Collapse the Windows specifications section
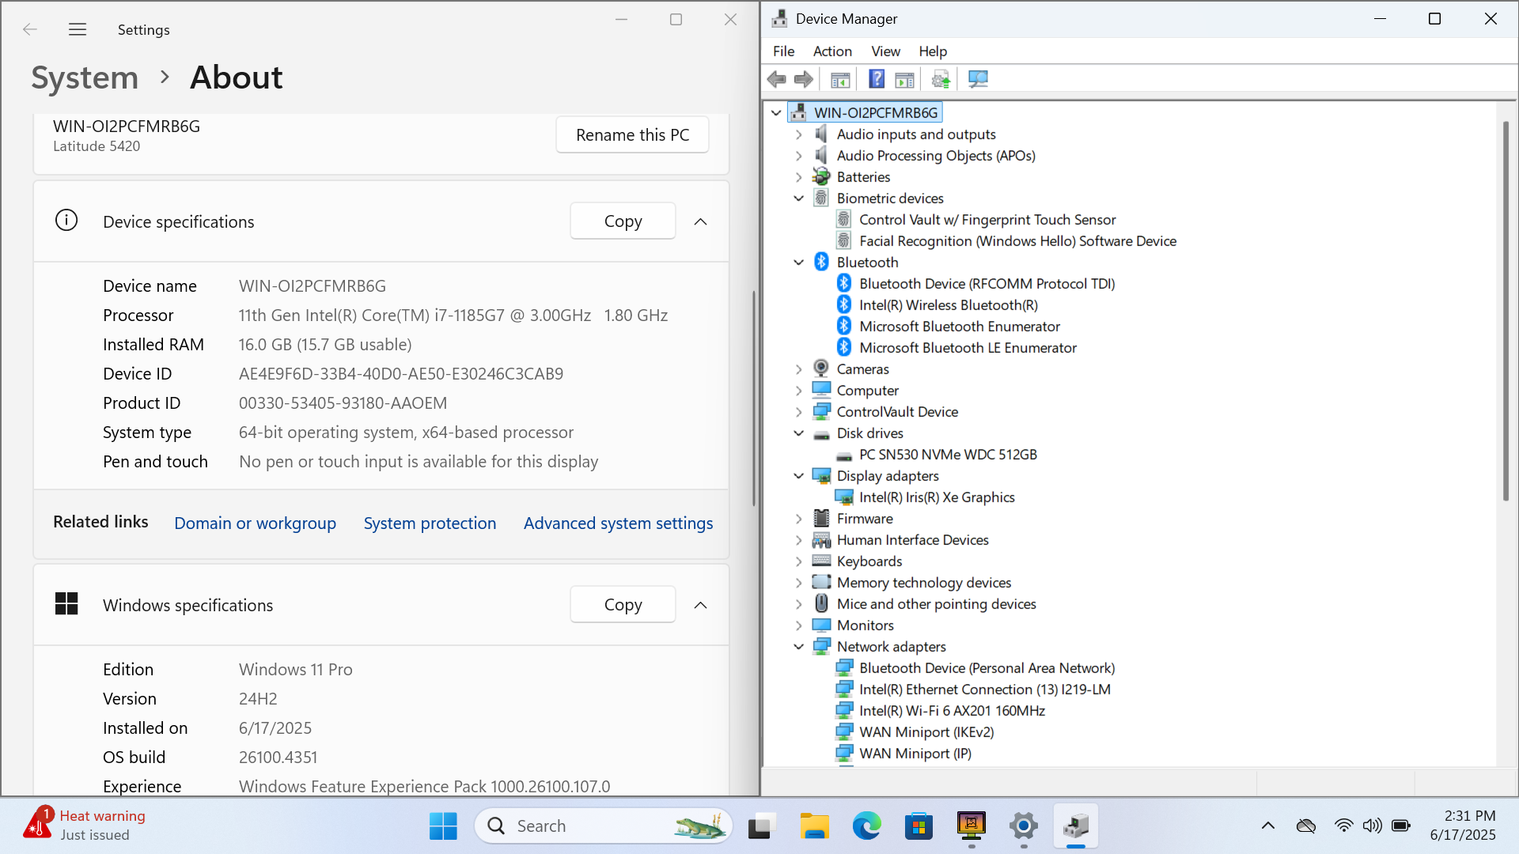The image size is (1519, 854). (x=700, y=605)
